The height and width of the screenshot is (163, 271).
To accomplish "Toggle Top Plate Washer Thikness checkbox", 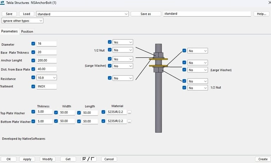I will [x=33, y=112].
